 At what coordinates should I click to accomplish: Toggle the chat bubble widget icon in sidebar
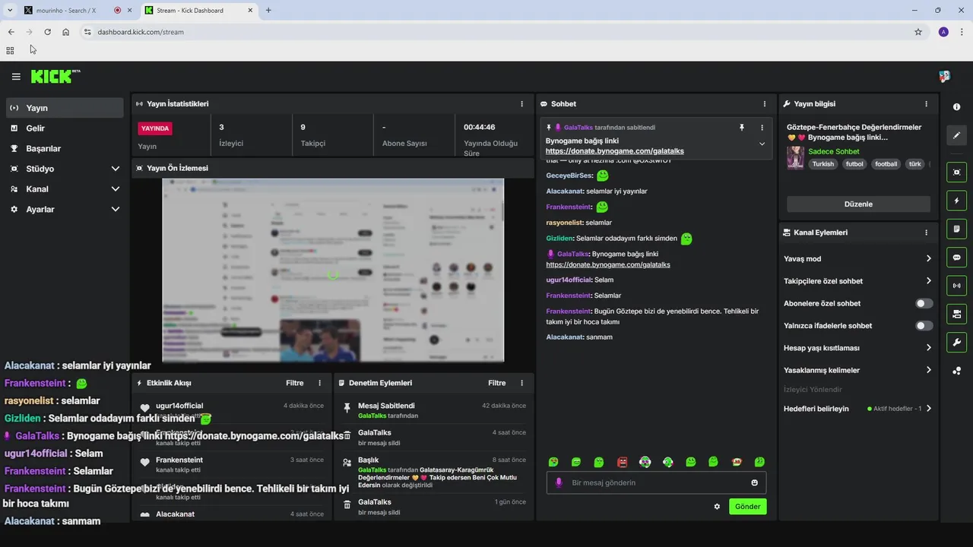(x=957, y=258)
